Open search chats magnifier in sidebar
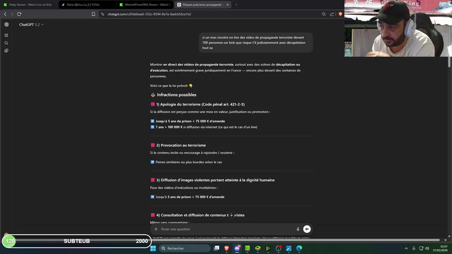452x254 pixels. pyautogui.click(x=6, y=43)
